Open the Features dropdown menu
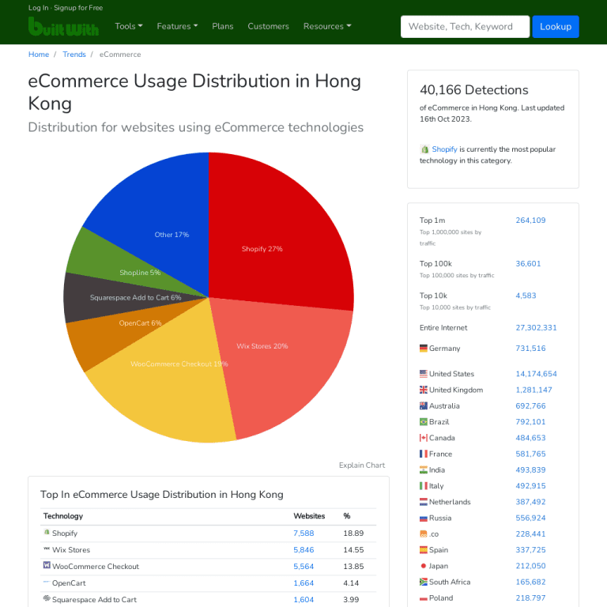 (x=177, y=26)
